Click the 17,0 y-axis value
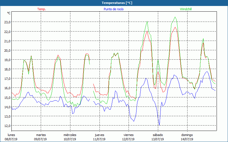The height and width of the screenshot is (142, 228). (7, 79)
